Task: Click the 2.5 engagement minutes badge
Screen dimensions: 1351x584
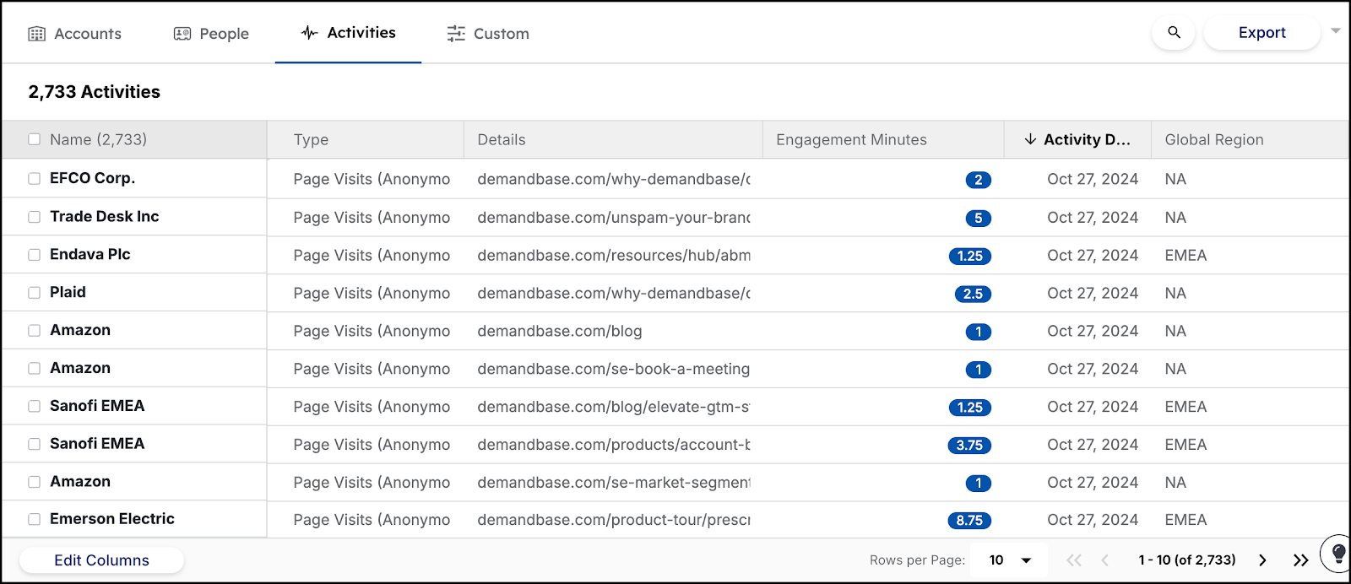Action: click(973, 294)
